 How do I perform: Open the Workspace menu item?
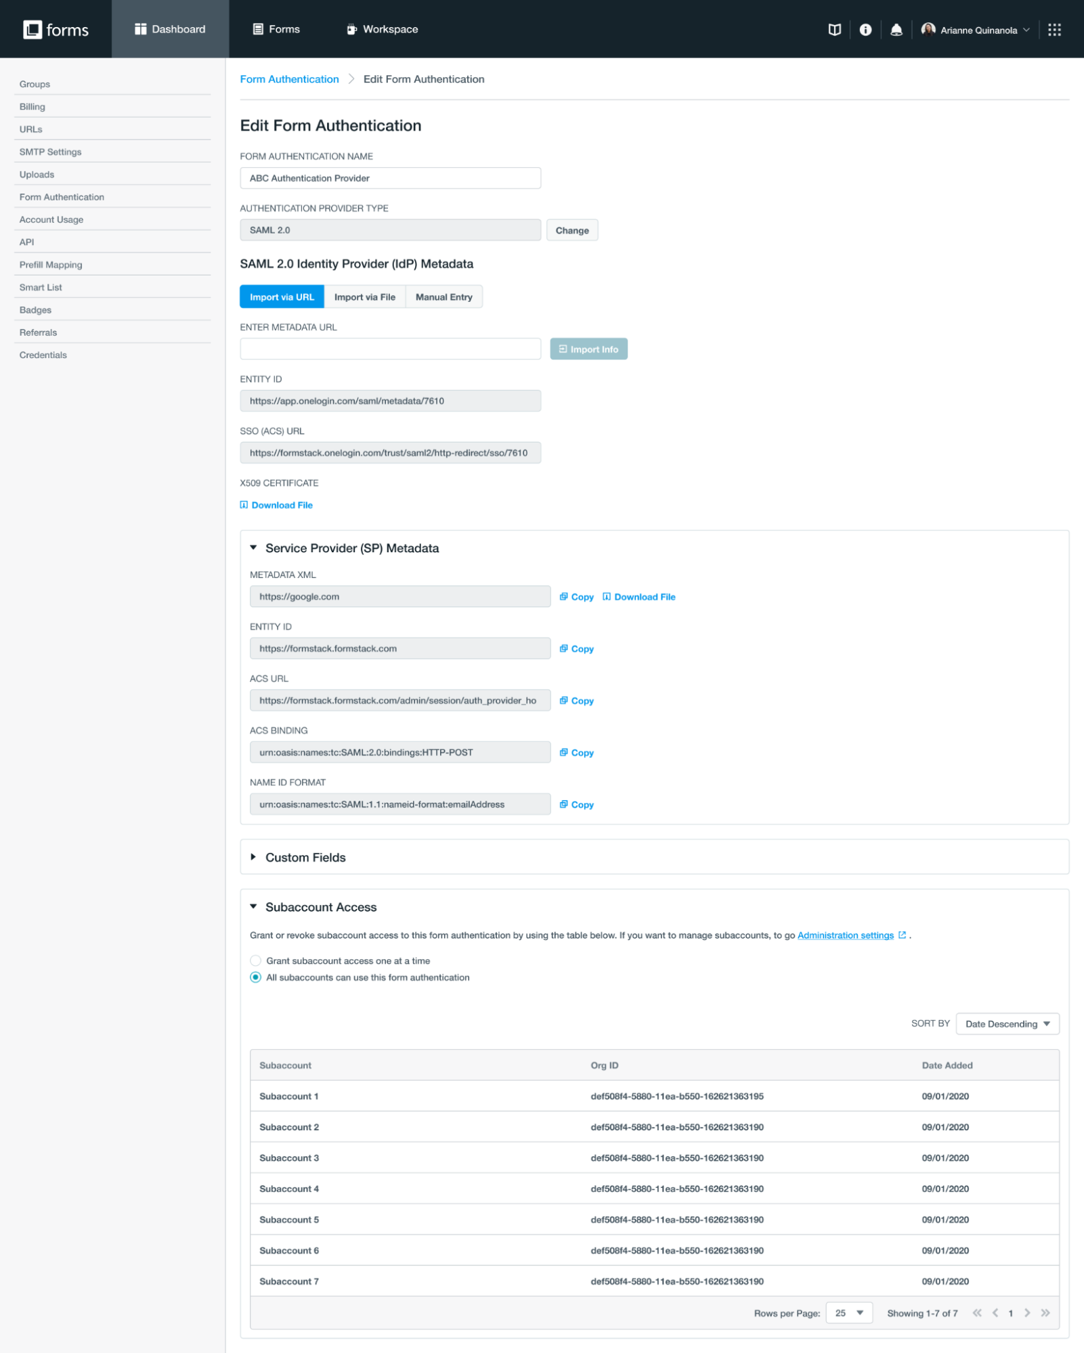point(383,29)
